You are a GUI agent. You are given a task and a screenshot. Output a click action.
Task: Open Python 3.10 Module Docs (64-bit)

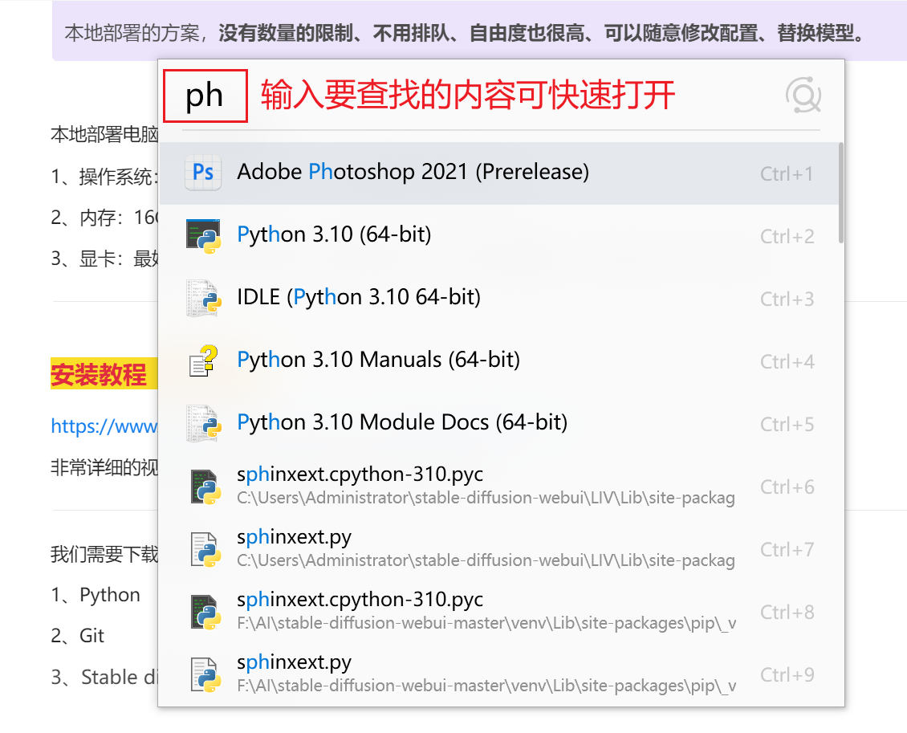[x=498, y=423]
